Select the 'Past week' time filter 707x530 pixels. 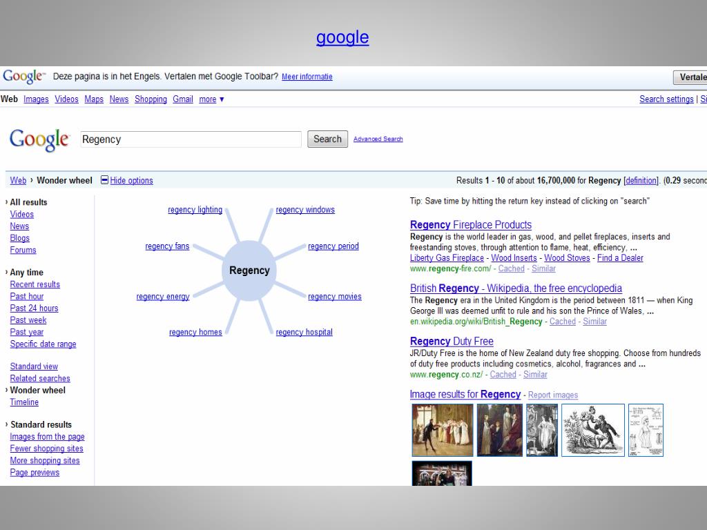[28, 320]
